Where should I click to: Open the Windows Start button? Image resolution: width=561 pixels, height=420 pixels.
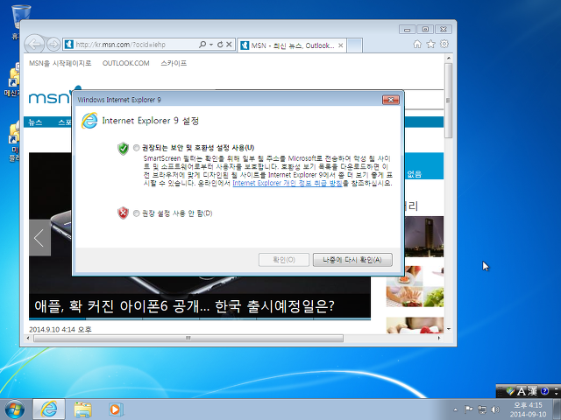point(15,409)
